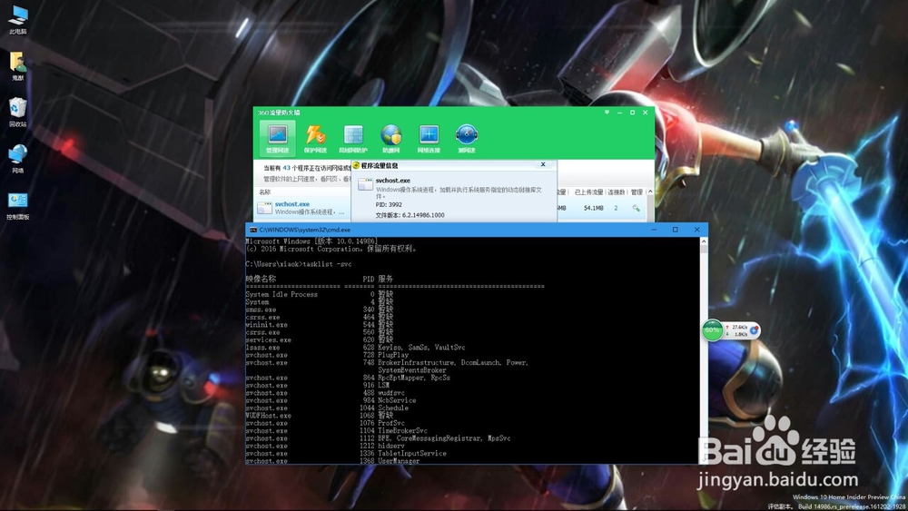Open the 网络 desktop icon
908x511 pixels.
(x=18, y=159)
